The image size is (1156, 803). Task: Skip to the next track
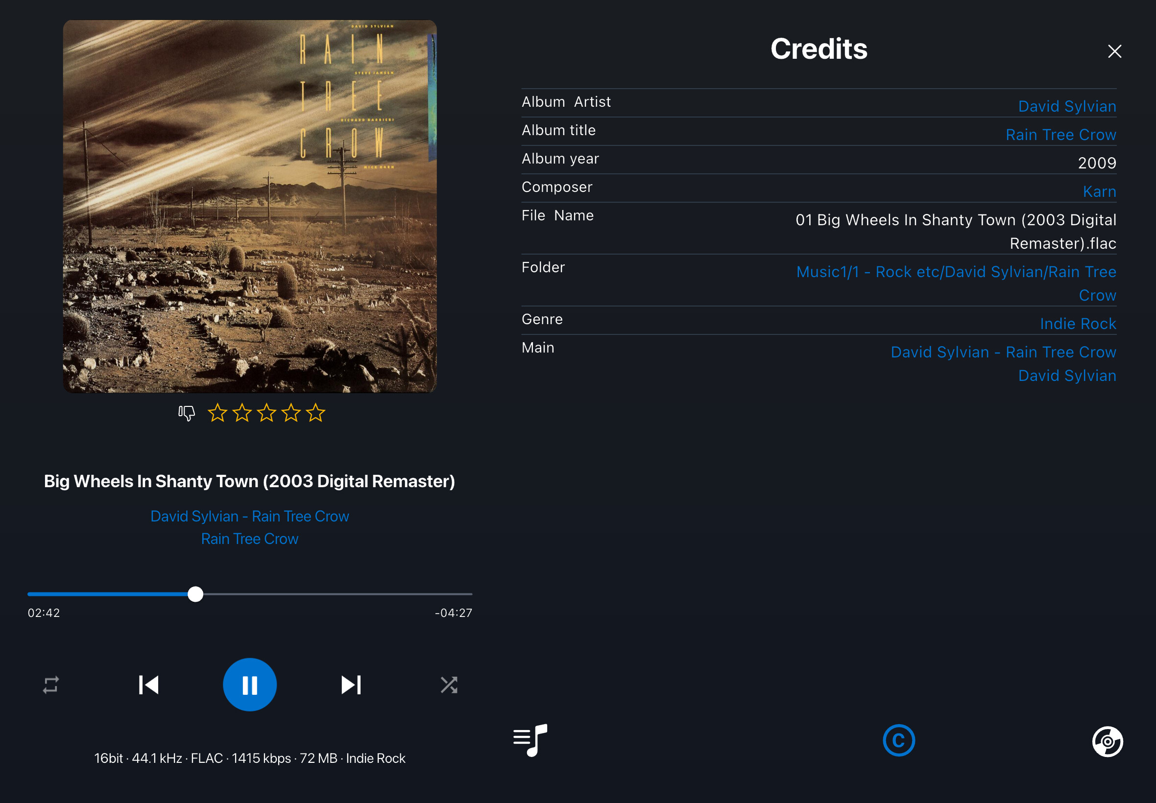click(351, 685)
